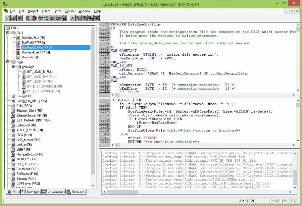Image resolution: width=302 pixels, height=206 pixels.
Task: Collapse the gate logic subfolder
Action: tap(13, 67)
